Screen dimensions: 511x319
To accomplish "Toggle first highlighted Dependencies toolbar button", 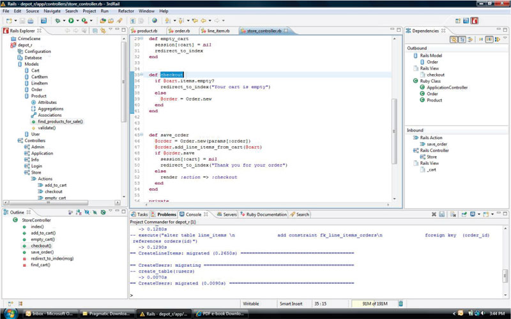I will click(454, 40).
